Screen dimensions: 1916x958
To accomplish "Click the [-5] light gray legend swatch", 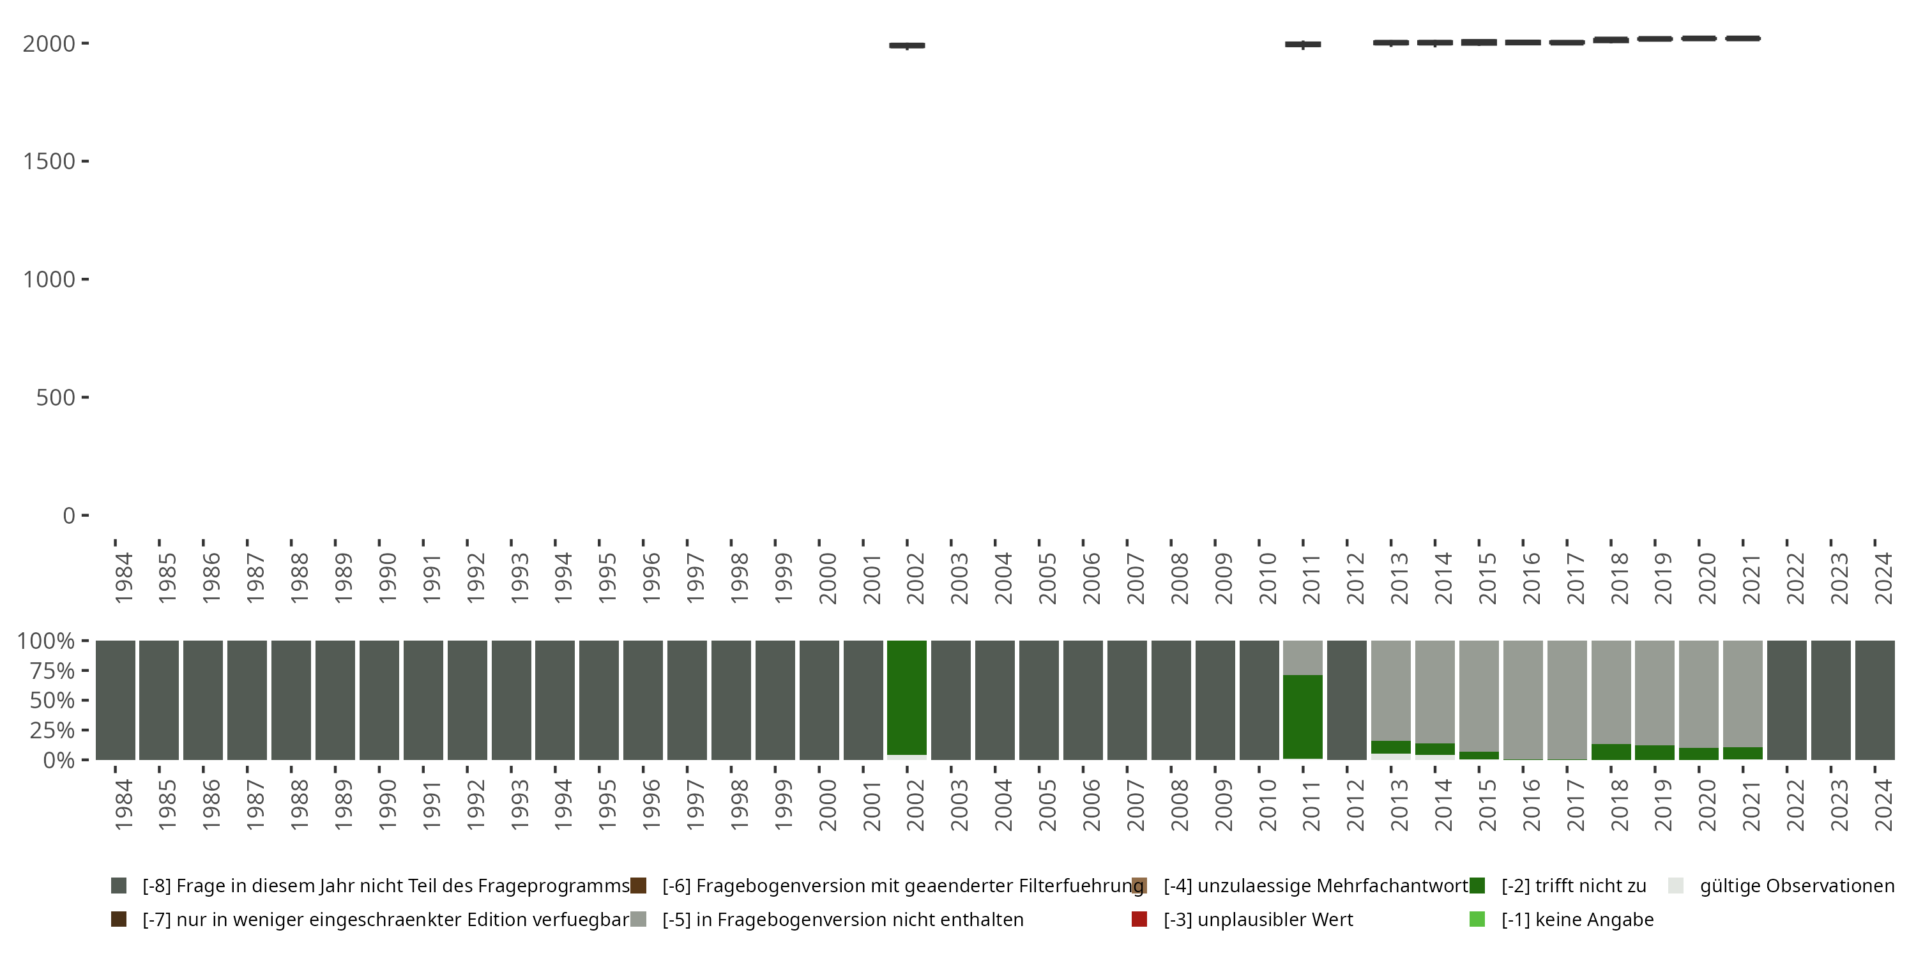I will 638,919.
